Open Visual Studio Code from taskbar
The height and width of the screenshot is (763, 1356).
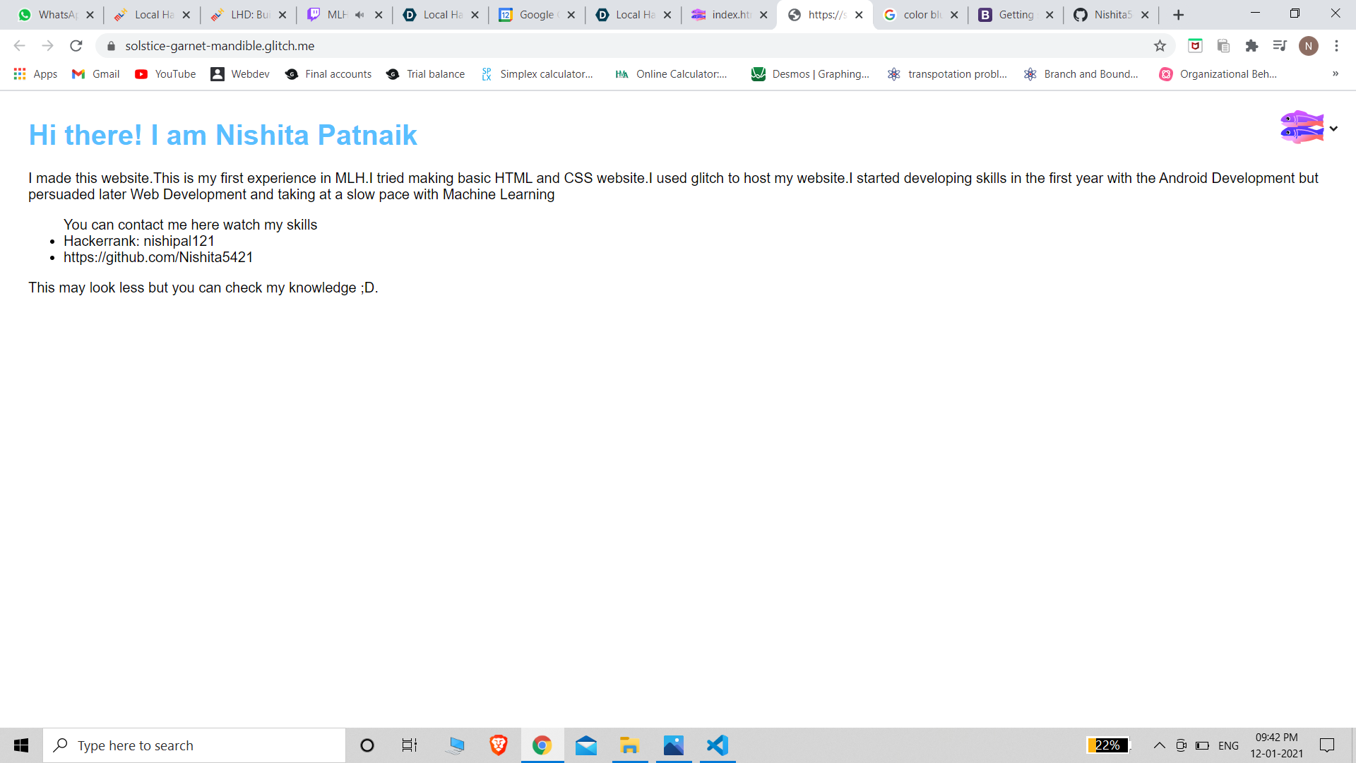[x=717, y=745]
